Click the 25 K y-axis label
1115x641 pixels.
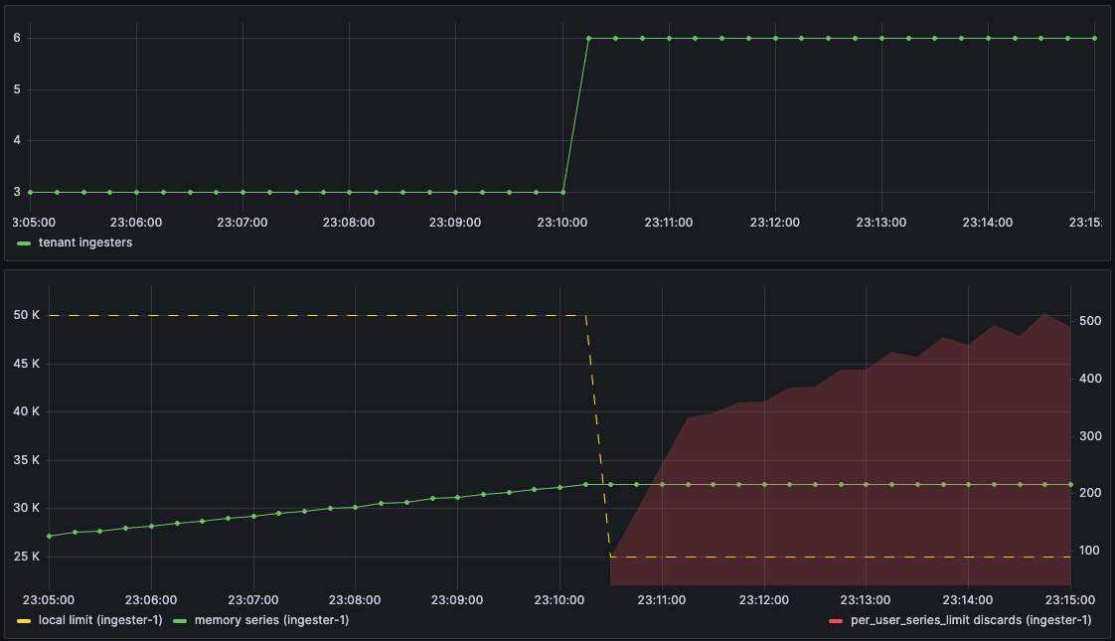27,557
